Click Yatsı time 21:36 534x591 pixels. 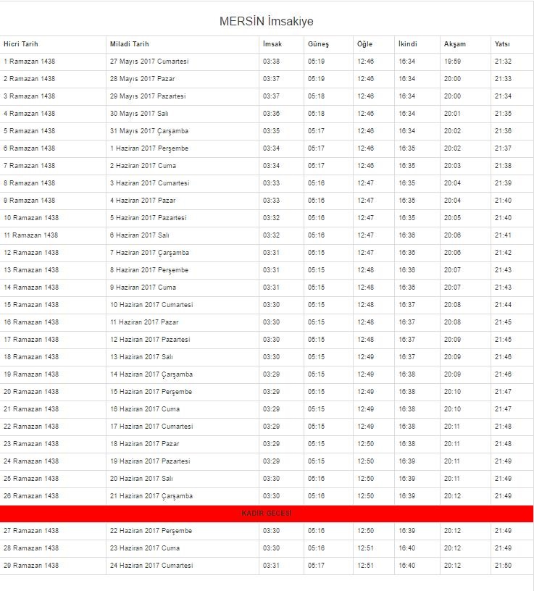pos(503,131)
